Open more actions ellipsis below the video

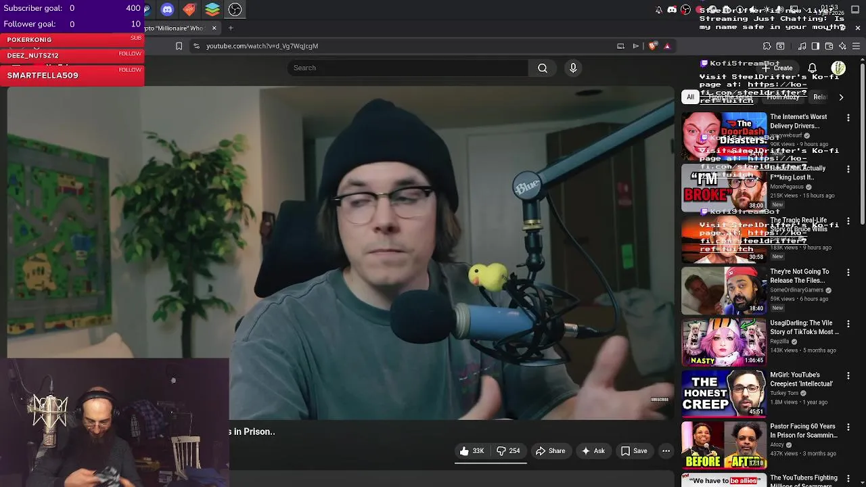point(666,451)
